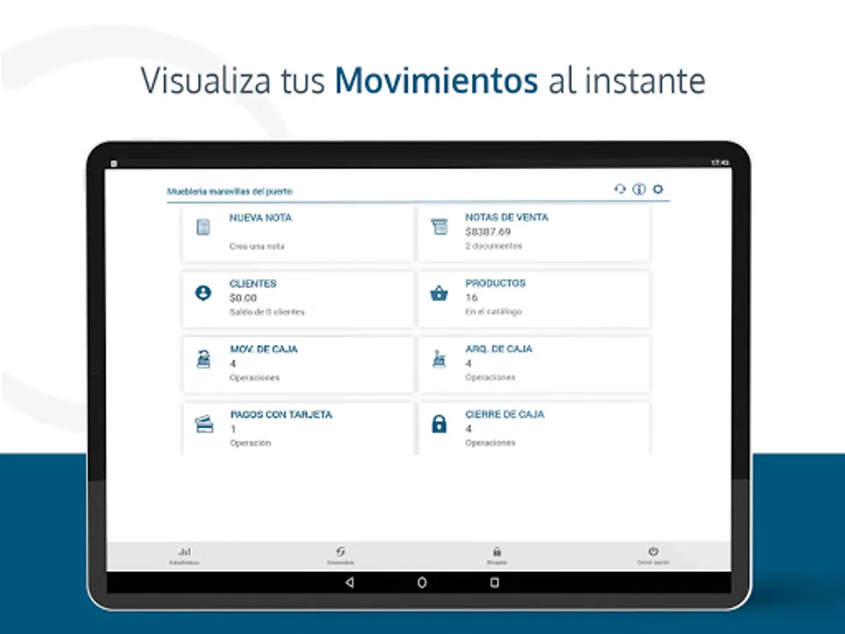This screenshot has height=634, width=845.
Task: Switch to the Estadísticas tab
Action: click(184, 557)
